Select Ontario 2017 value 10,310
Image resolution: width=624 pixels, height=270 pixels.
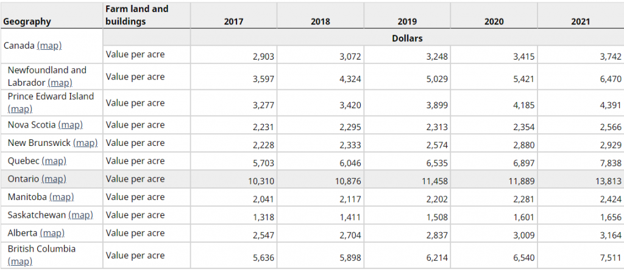click(261, 181)
